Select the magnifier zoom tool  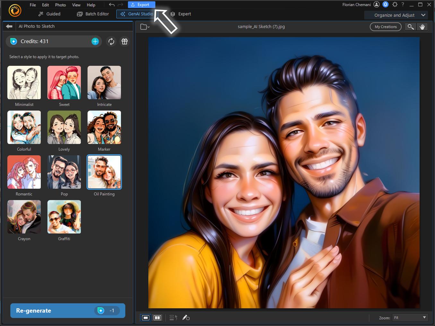pyautogui.click(x=410, y=27)
